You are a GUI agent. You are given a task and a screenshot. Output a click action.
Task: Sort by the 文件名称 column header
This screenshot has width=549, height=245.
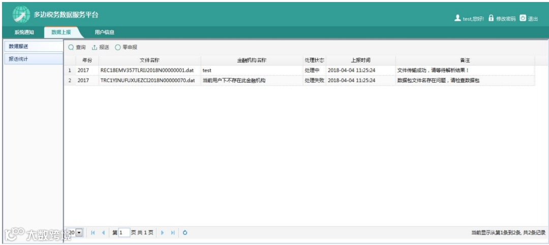(150, 60)
